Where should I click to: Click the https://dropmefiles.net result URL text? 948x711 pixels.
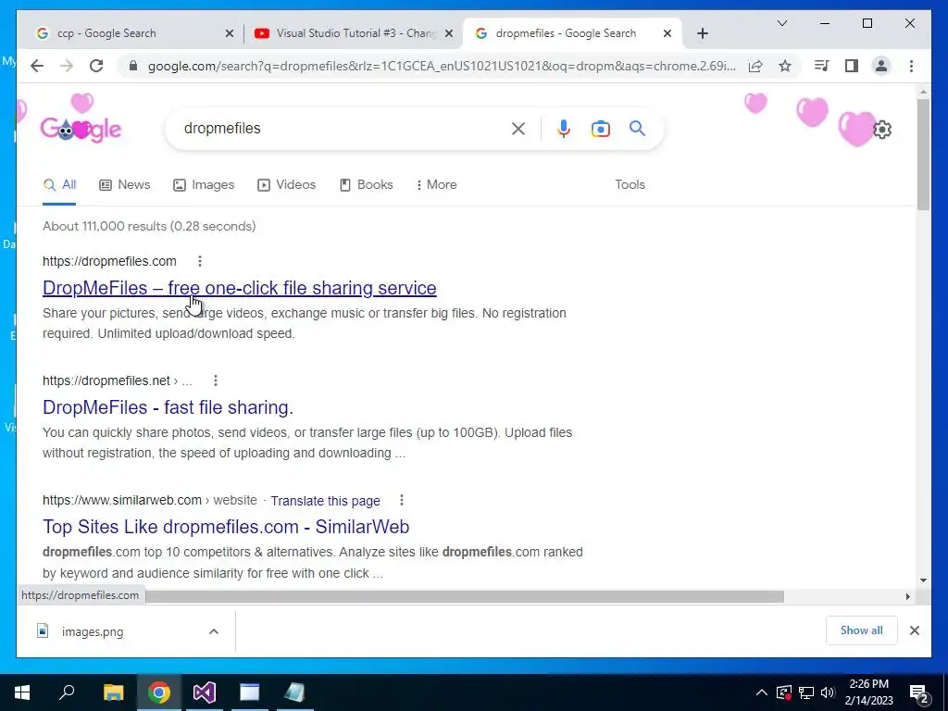pos(106,380)
